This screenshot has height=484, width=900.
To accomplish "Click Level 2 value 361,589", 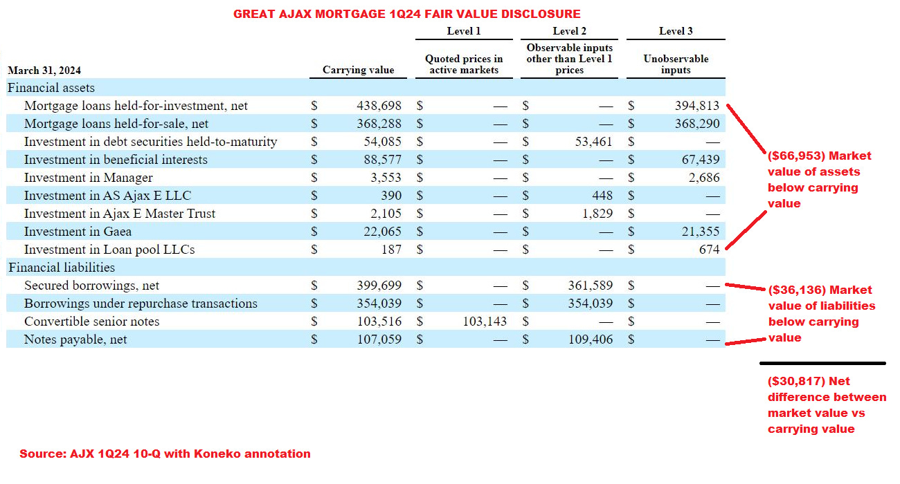I will (591, 286).
